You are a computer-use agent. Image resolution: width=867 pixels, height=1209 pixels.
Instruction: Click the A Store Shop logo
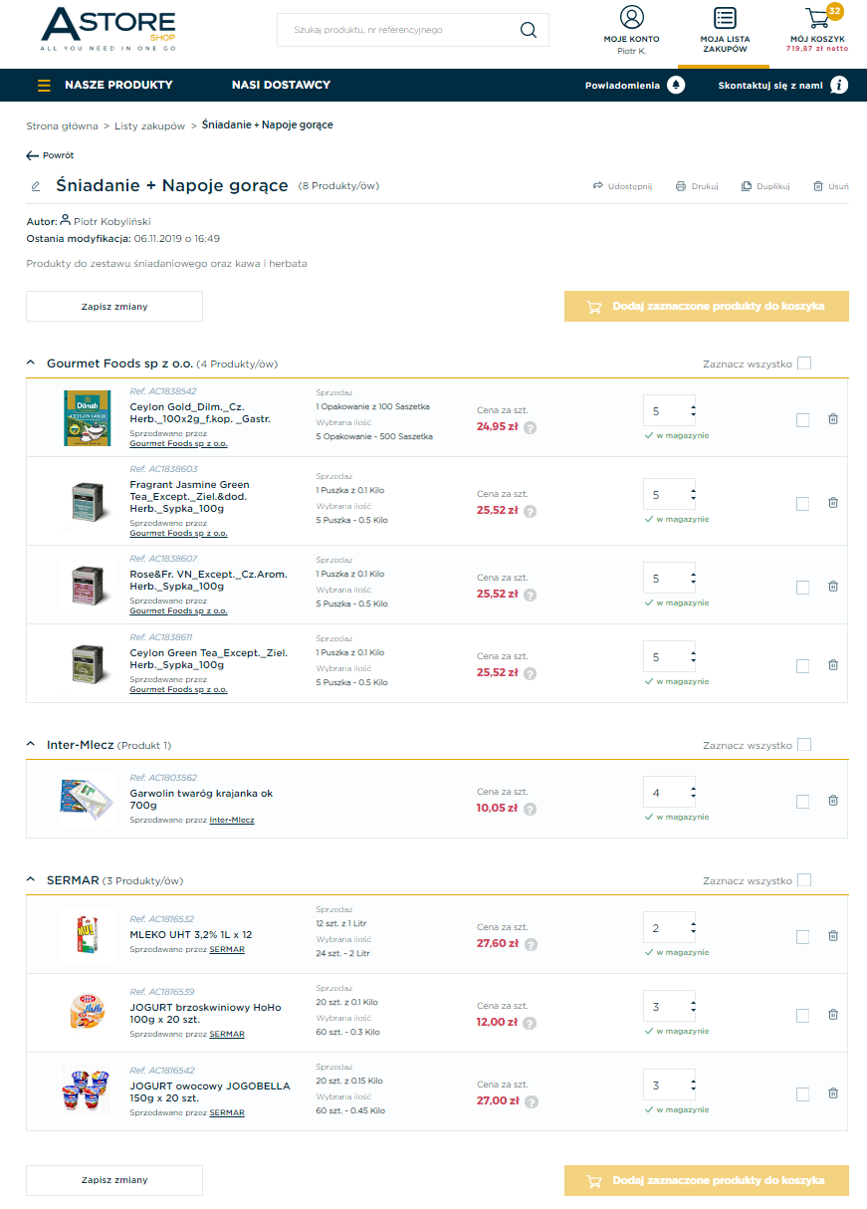[108, 29]
